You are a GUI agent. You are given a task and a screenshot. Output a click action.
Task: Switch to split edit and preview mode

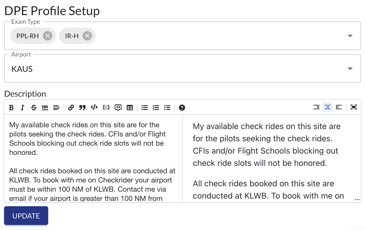[328, 107]
